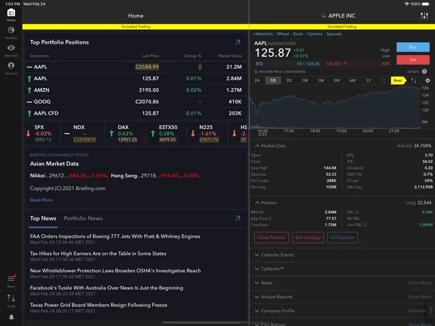Select the 1D chart timeframe
This screenshot has width=435, height=326.
point(273,80)
